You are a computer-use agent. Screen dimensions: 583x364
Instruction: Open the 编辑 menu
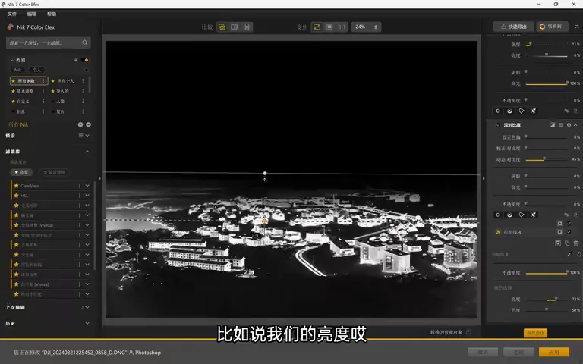click(x=32, y=14)
